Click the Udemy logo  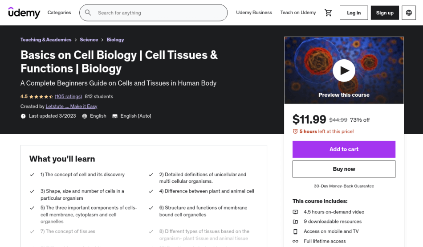(24, 12)
